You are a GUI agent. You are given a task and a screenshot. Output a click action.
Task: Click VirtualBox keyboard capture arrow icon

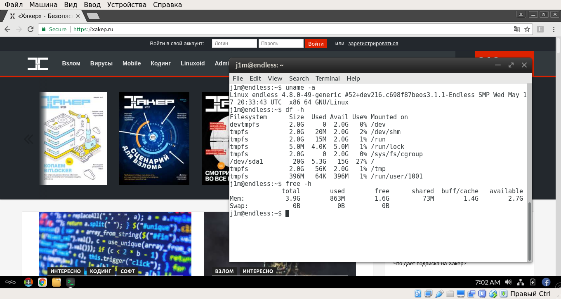click(x=504, y=294)
